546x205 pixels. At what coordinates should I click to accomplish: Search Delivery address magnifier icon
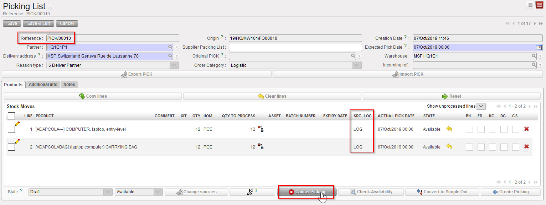point(170,56)
